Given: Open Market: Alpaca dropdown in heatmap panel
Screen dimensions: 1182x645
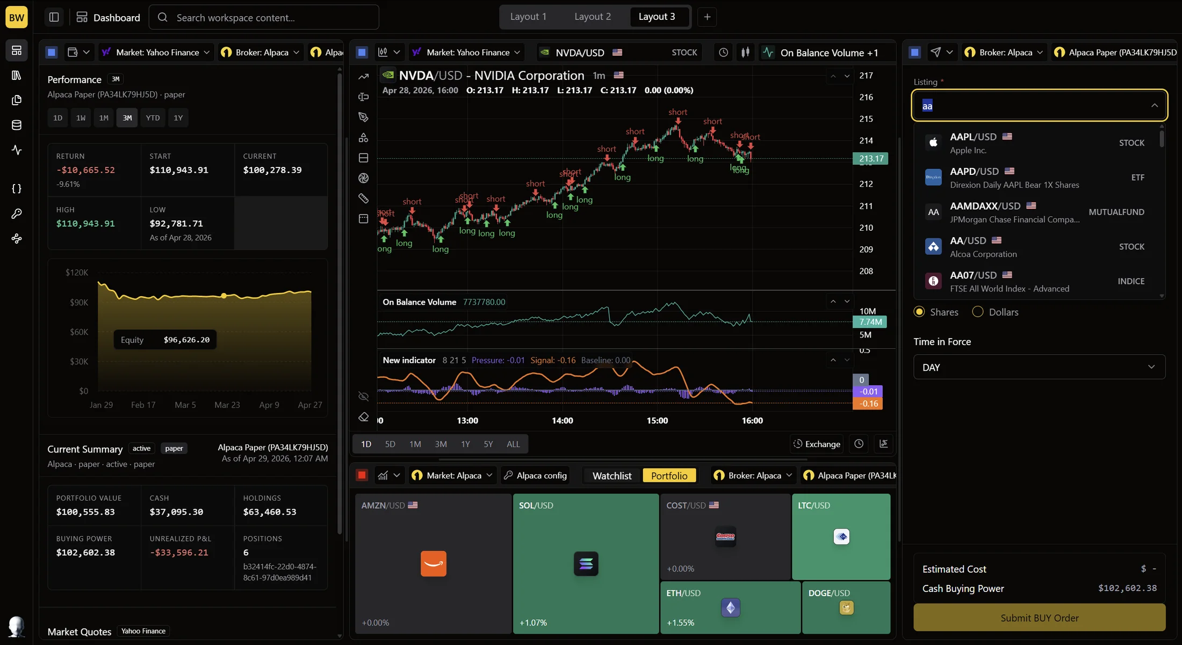Looking at the screenshot, I should (452, 476).
